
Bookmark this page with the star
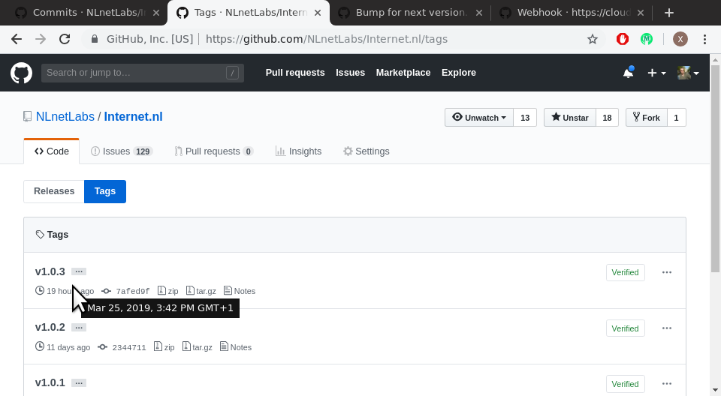pos(593,40)
